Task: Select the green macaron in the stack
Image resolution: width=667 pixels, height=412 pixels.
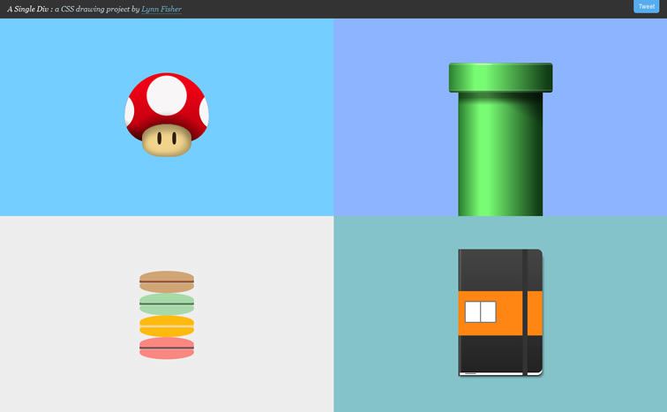Action: (167, 304)
